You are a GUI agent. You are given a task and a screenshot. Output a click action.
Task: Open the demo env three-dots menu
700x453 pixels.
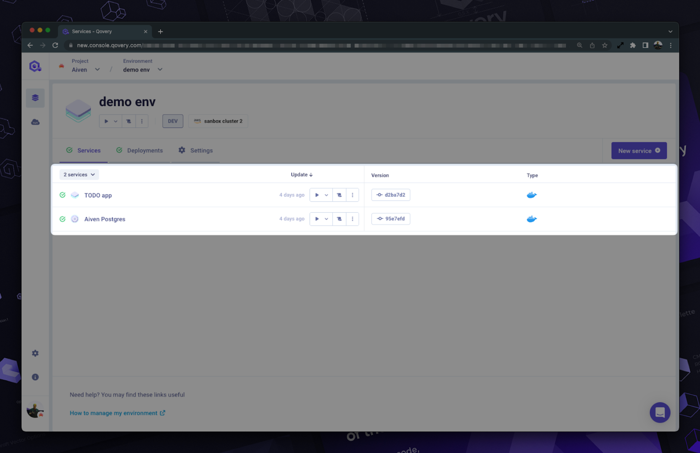(x=142, y=121)
